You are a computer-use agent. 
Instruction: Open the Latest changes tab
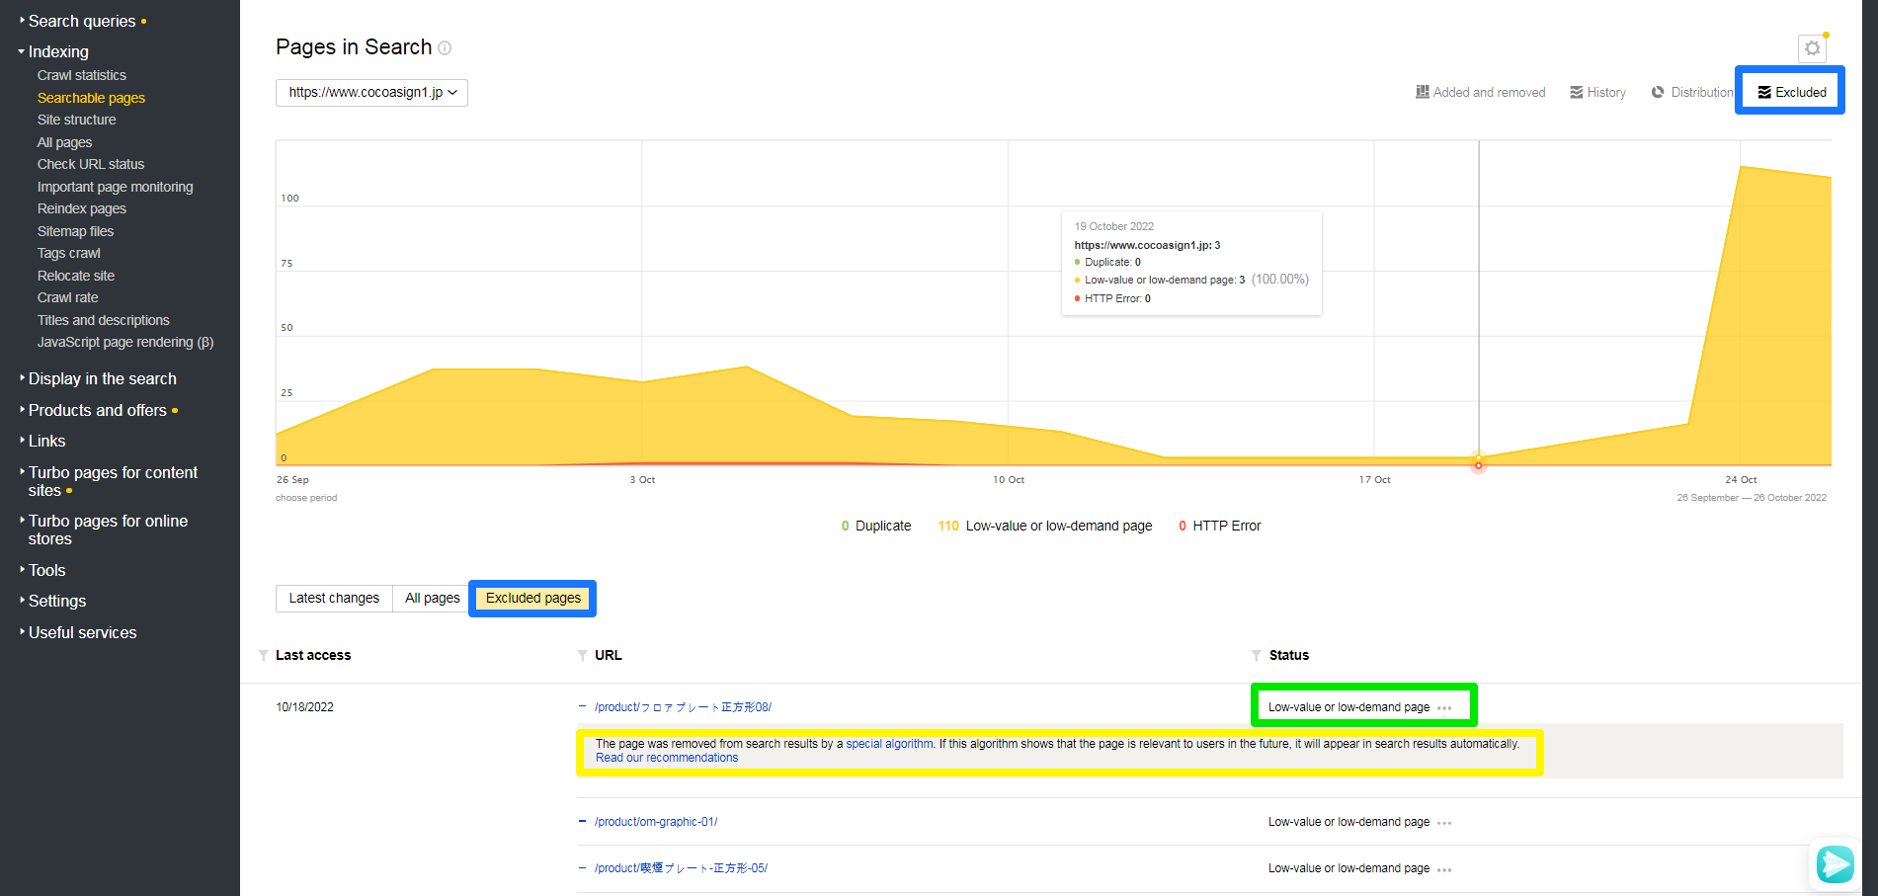point(334,598)
